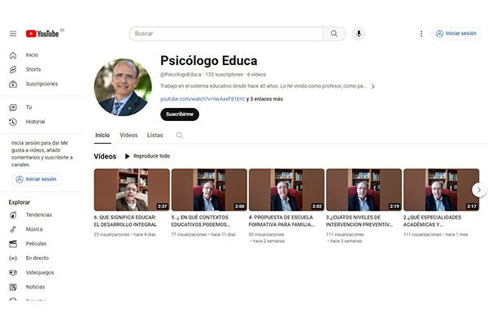The height and width of the screenshot is (325, 488).
Task: Go to Suscripciones in sidebar
Action: point(41,84)
